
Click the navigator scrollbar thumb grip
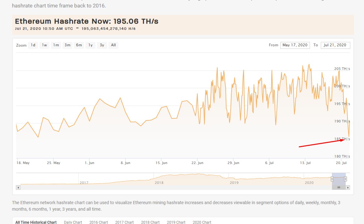point(339,187)
